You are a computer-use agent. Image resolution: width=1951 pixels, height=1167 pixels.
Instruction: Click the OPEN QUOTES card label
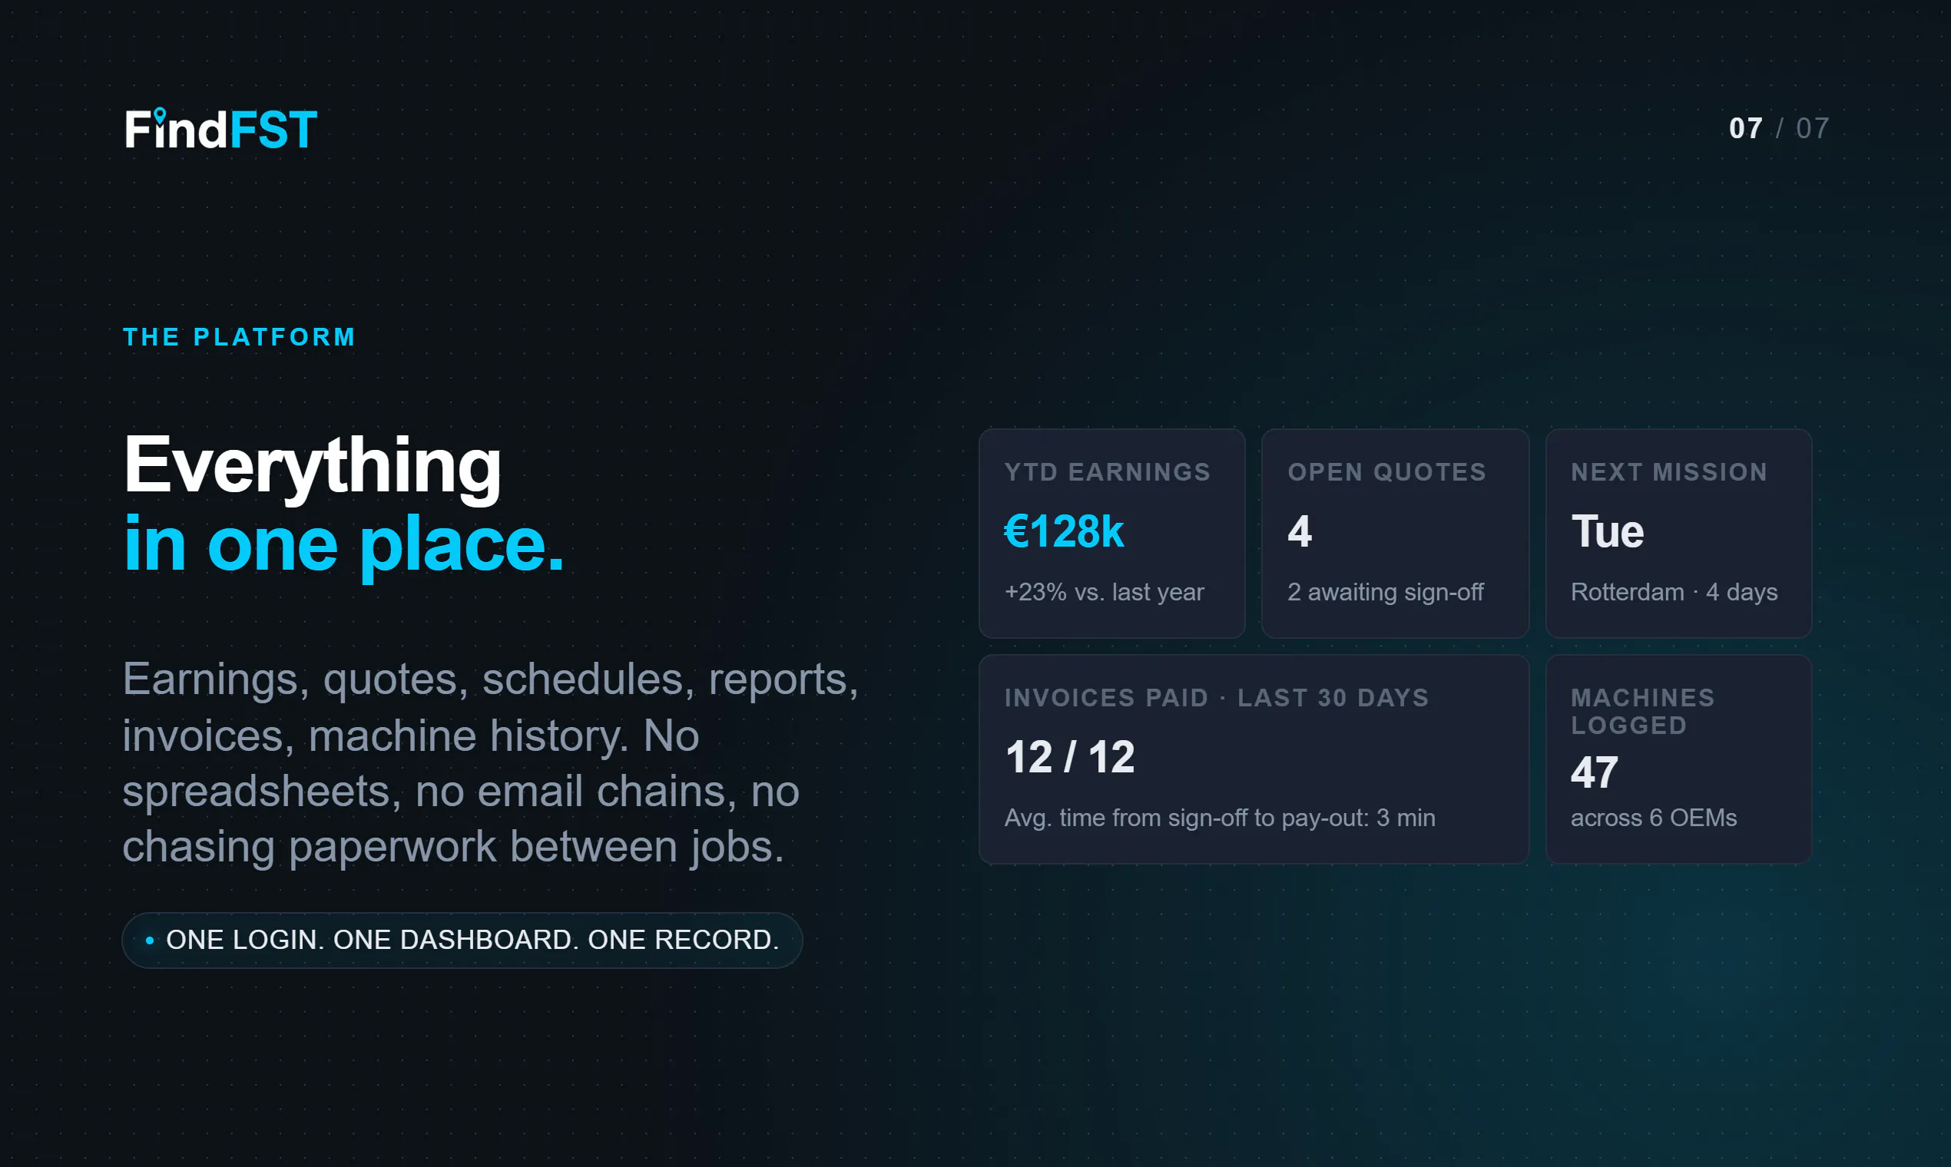pos(1387,472)
